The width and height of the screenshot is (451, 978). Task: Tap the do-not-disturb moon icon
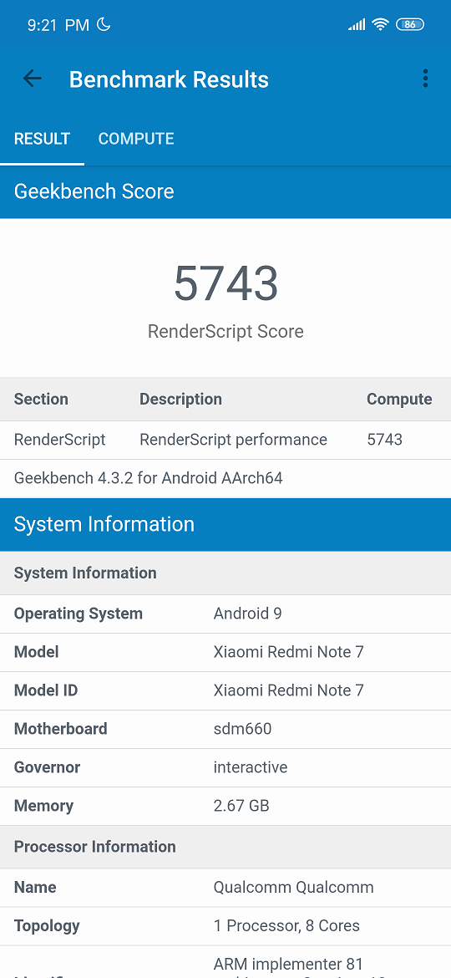coord(104,24)
